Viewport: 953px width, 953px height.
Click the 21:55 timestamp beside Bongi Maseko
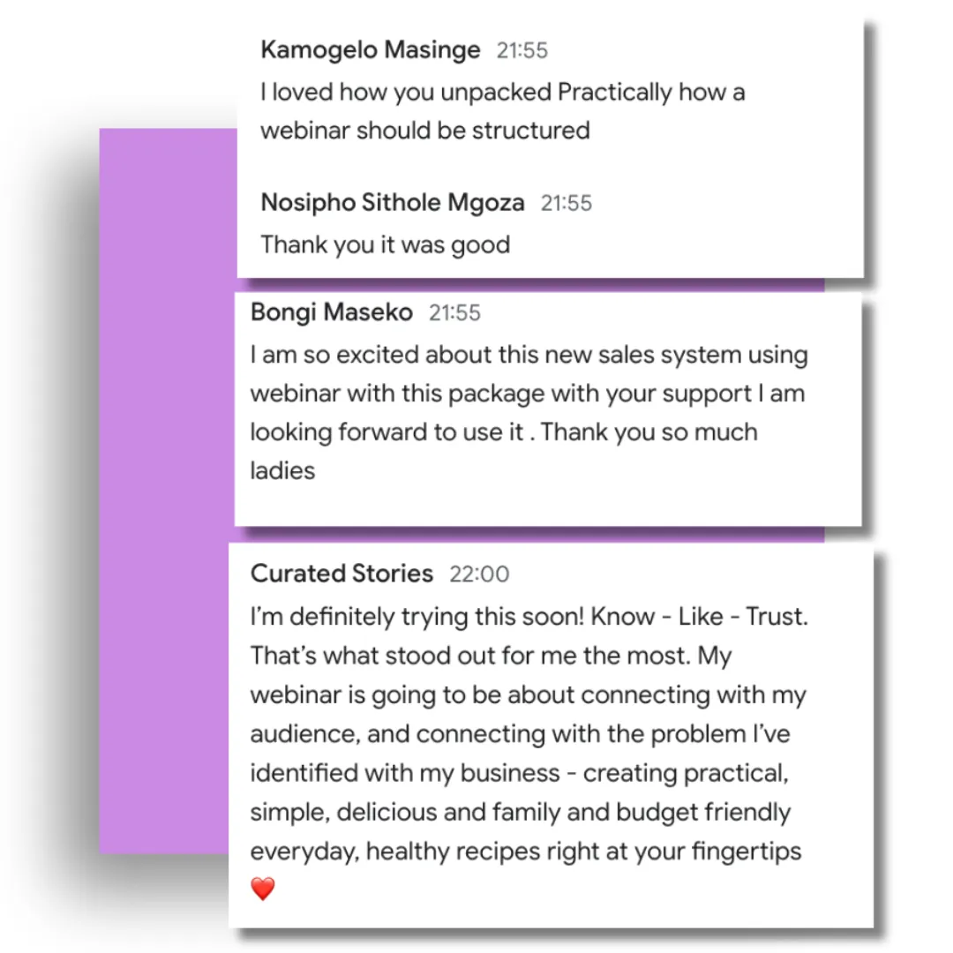click(x=454, y=313)
